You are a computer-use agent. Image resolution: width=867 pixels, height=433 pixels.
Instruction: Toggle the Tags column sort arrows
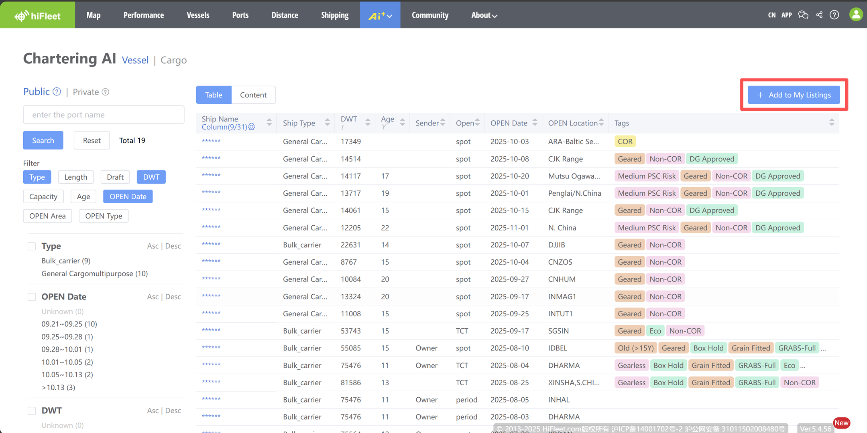832,123
